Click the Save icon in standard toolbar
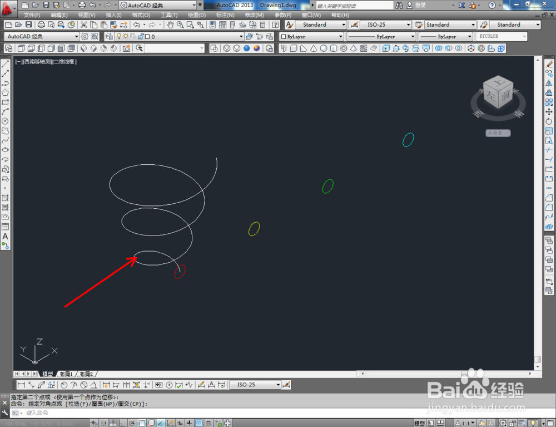 [29, 24]
